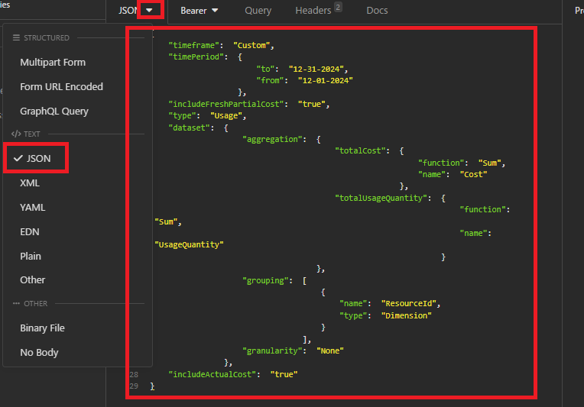Click the "ResourceId" value

(x=409, y=304)
